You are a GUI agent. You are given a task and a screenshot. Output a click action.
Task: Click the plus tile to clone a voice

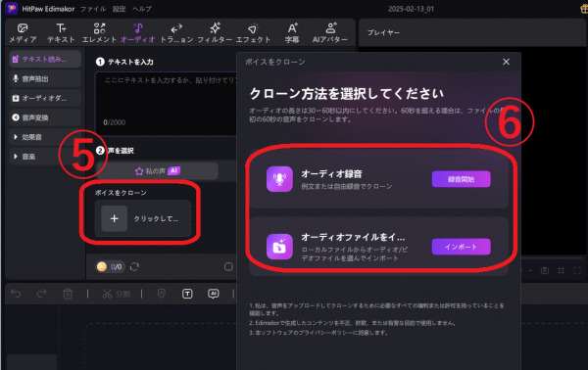point(115,218)
